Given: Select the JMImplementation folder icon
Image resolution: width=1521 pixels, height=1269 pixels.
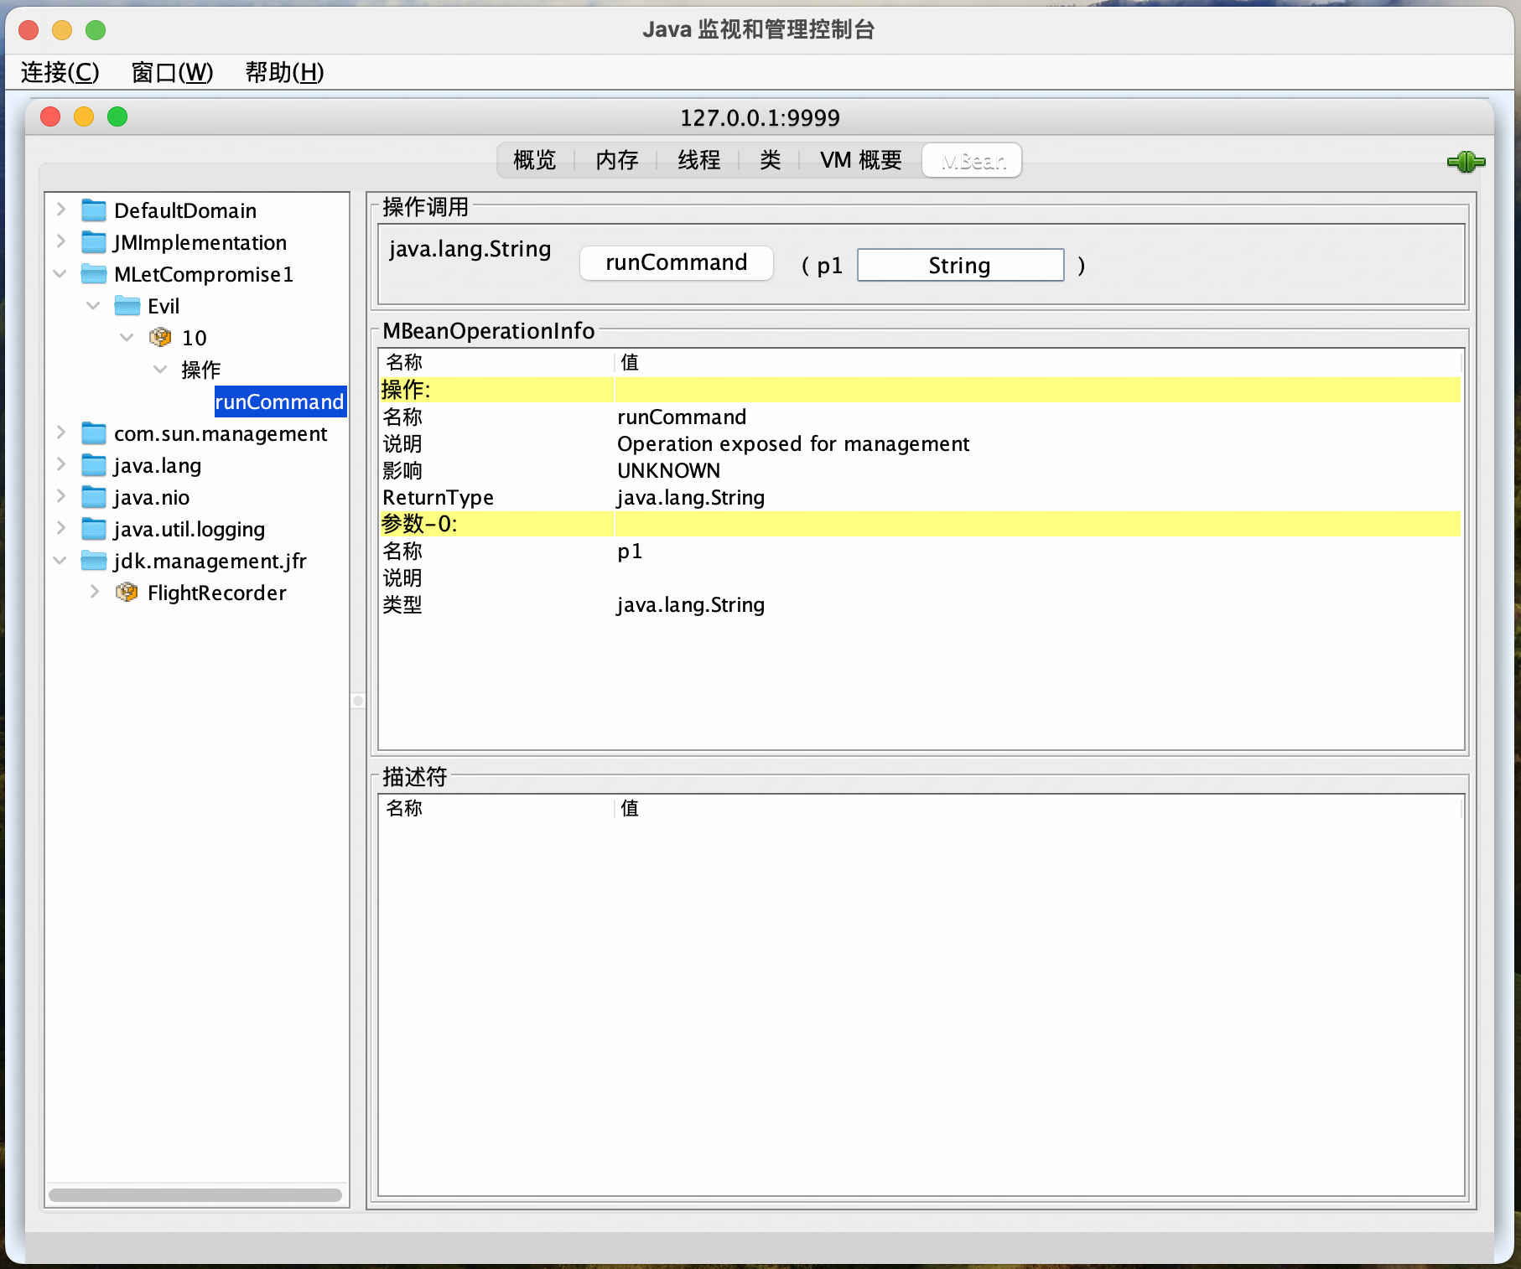Looking at the screenshot, I should [94, 241].
